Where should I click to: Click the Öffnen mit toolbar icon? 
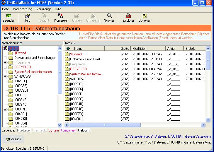[x=93, y=16]
